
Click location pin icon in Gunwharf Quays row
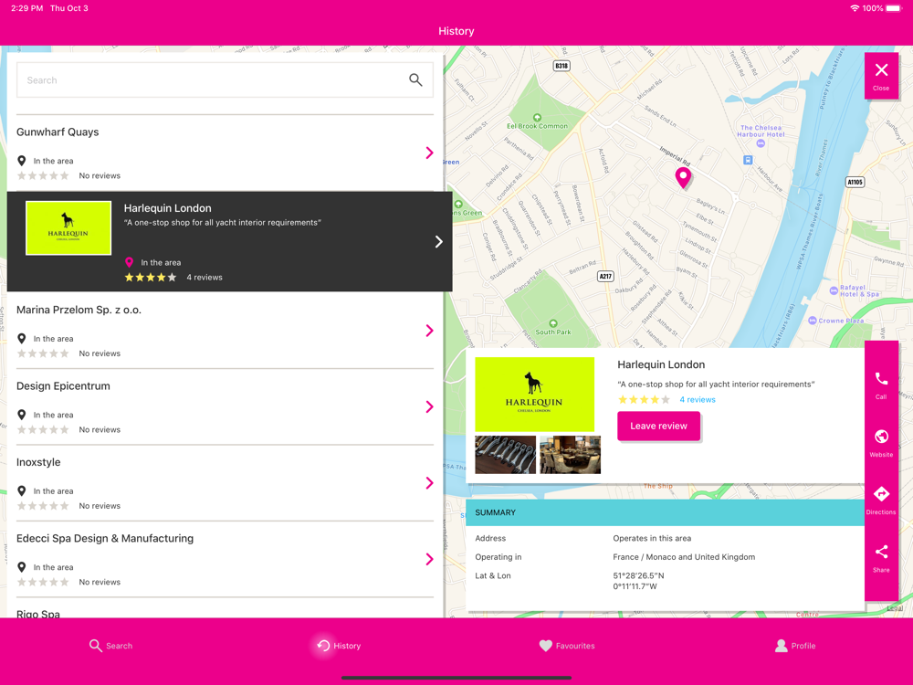coord(22,161)
